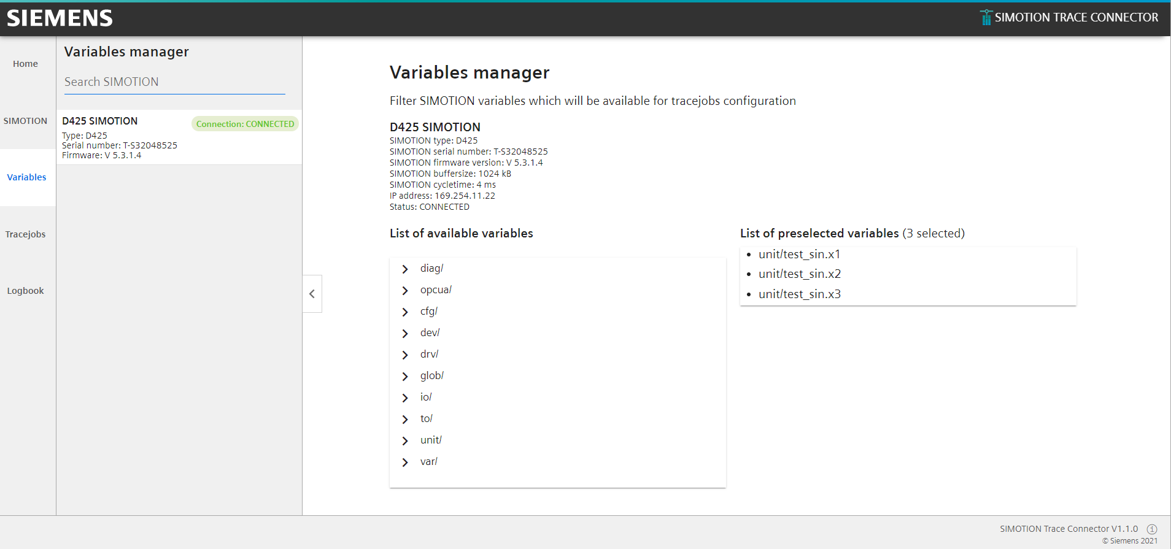Click preselected variable unit/test_sin.x2
1171x549 pixels.
(x=800, y=274)
